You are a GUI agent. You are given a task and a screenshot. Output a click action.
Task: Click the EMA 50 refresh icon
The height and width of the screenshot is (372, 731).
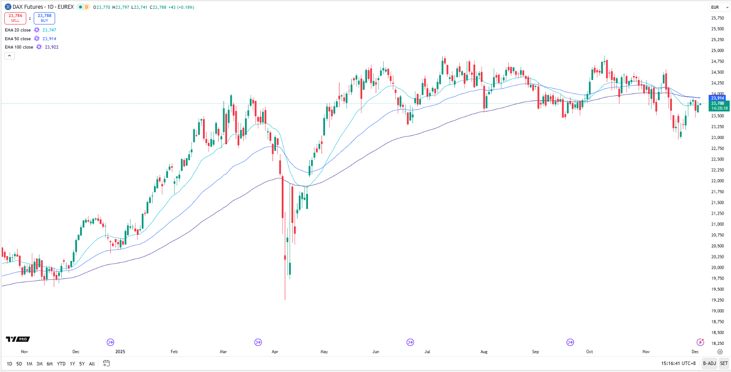coord(37,39)
